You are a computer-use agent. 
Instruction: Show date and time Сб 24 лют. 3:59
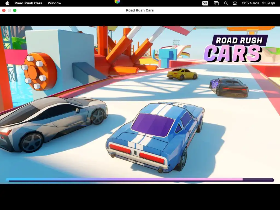pos(258,3)
